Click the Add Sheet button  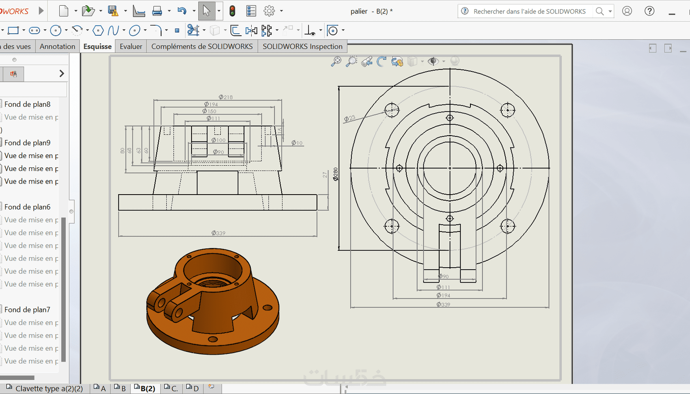[211, 387]
